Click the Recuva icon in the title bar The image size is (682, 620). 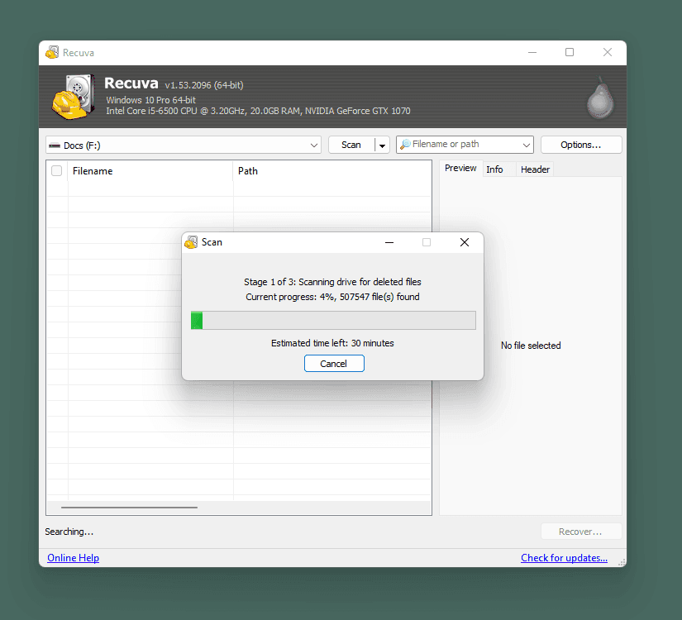(52, 52)
